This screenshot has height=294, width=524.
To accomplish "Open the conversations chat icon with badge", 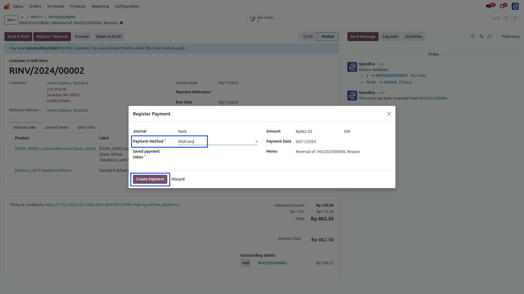I will coord(488,6).
